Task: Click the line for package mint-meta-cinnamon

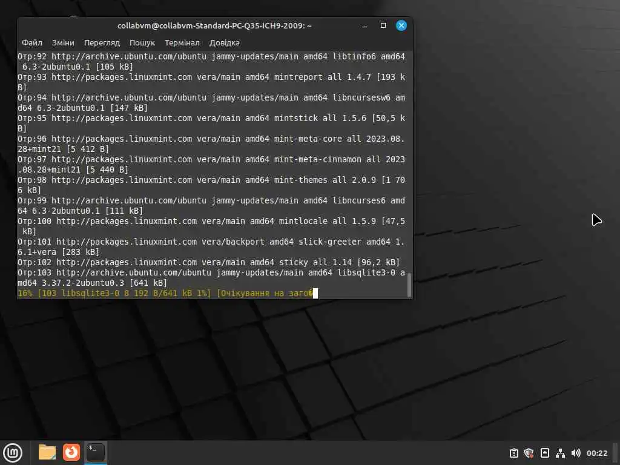Action: 211,165
